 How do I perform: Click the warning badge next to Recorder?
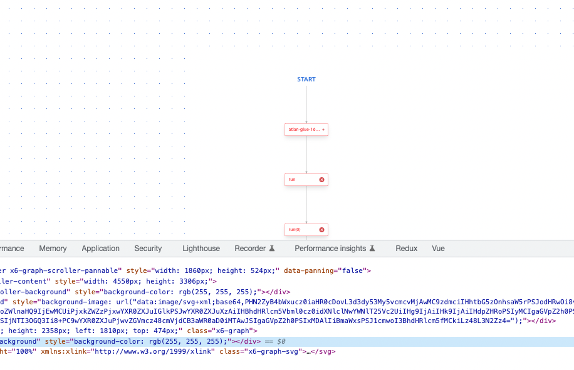tap(273, 249)
